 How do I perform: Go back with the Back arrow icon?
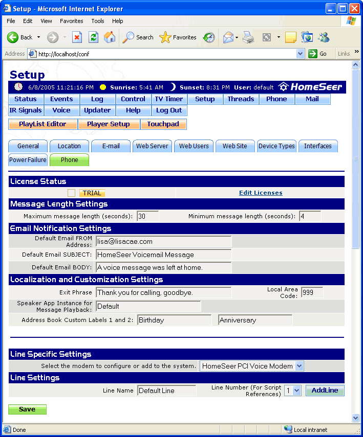click(13, 37)
